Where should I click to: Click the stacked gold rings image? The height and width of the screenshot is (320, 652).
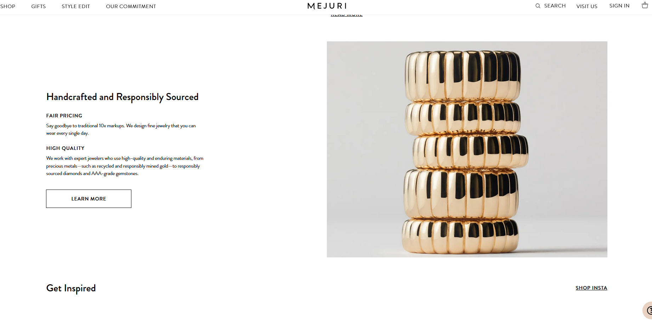(467, 149)
